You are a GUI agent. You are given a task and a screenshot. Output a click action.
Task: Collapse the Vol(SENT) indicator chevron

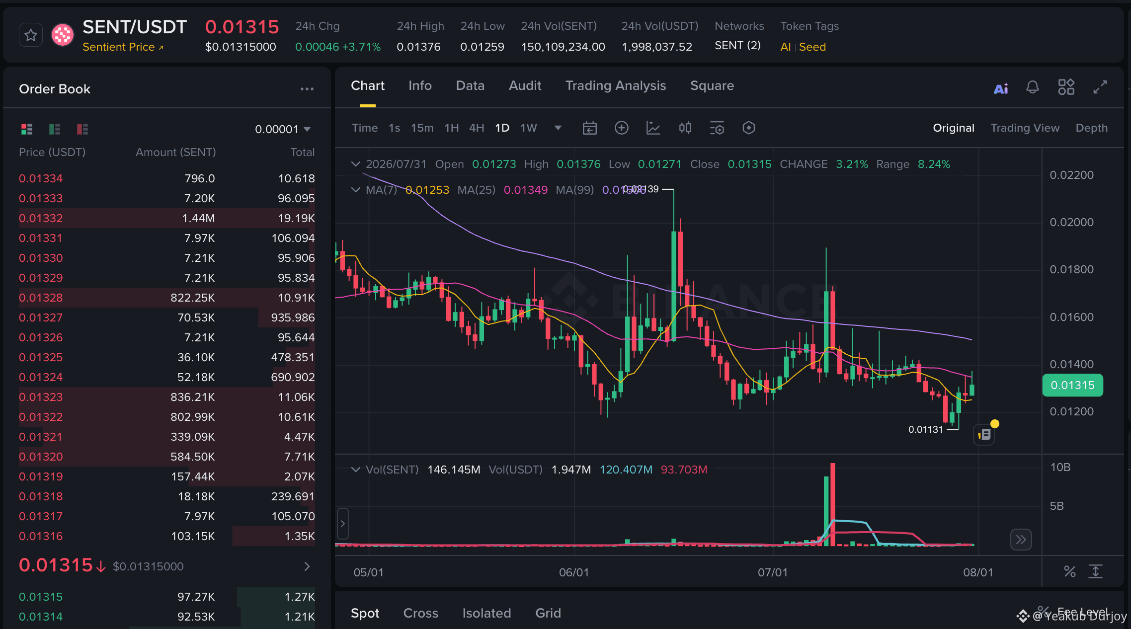[x=355, y=470]
